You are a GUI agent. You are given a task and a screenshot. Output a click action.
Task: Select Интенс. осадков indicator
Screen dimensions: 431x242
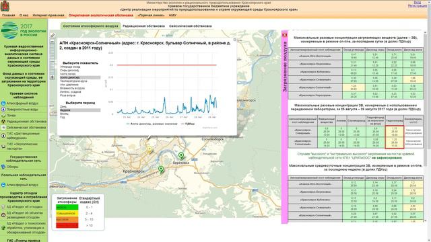pos(70,92)
